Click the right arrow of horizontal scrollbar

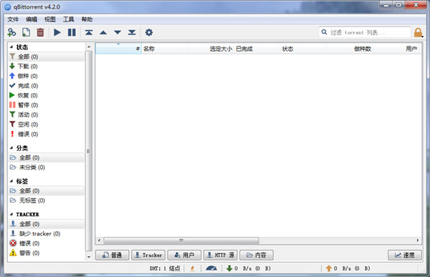[418, 240]
